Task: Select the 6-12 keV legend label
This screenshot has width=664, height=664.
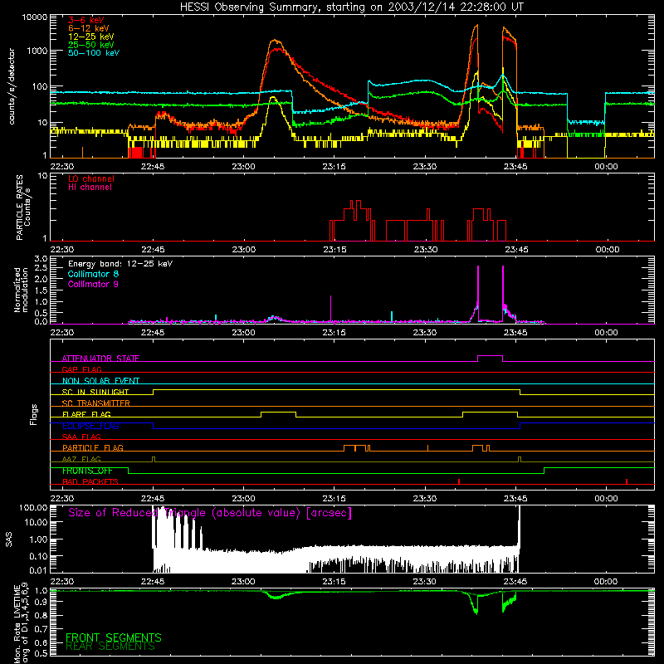Action: click(x=89, y=28)
